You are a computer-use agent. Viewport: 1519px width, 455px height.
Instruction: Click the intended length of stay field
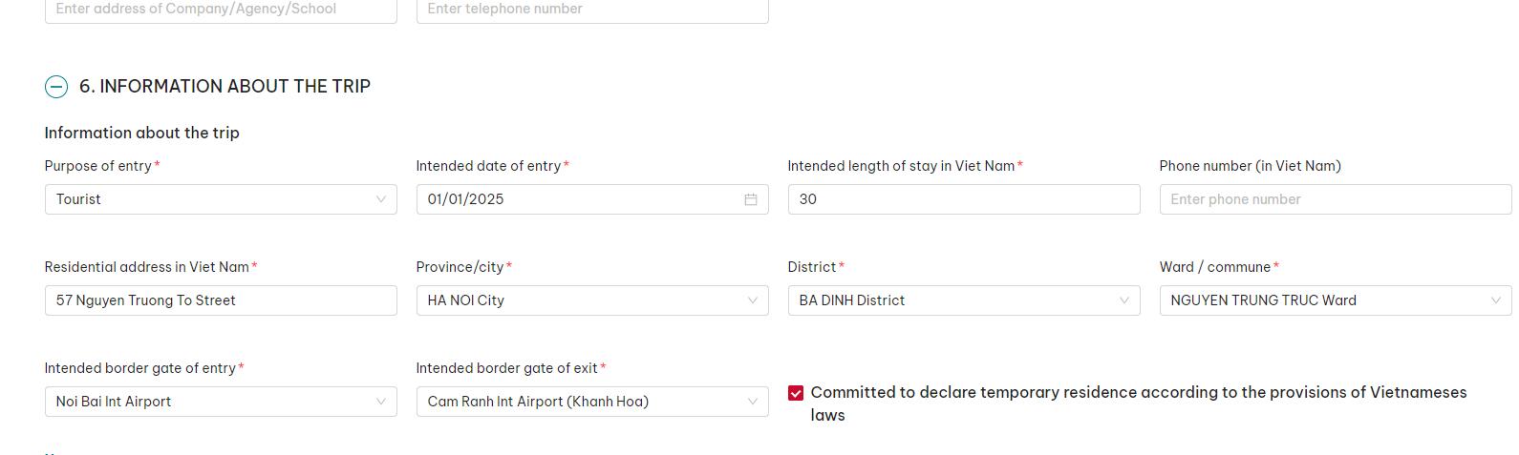click(x=963, y=199)
